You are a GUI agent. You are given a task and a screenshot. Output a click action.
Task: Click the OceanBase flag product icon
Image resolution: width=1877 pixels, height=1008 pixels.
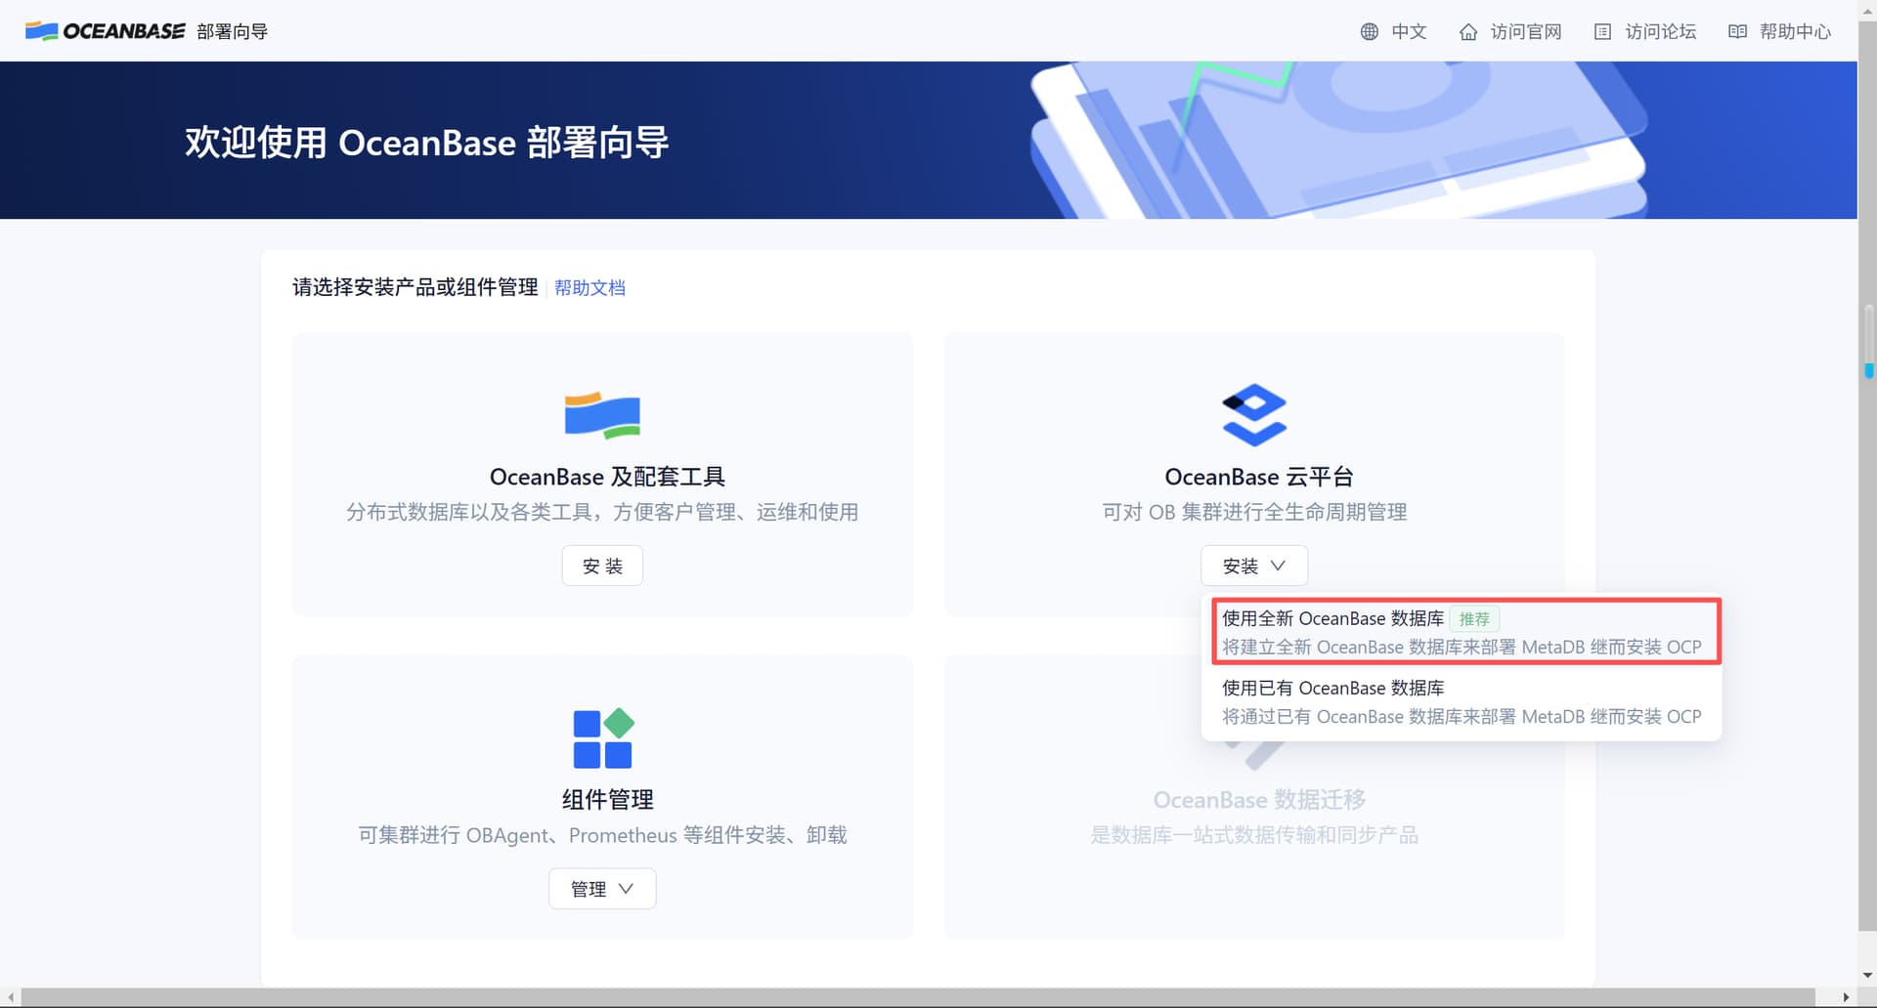click(x=602, y=415)
